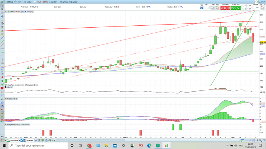266x149 pixels.
Task: Open the dropdown arrow beside Indicateurs
Action: click(x=19, y=141)
